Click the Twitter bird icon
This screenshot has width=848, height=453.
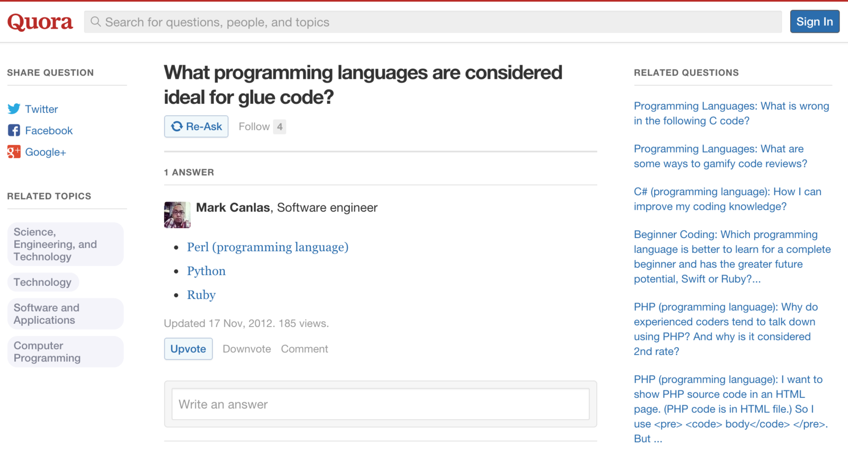pos(14,109)
